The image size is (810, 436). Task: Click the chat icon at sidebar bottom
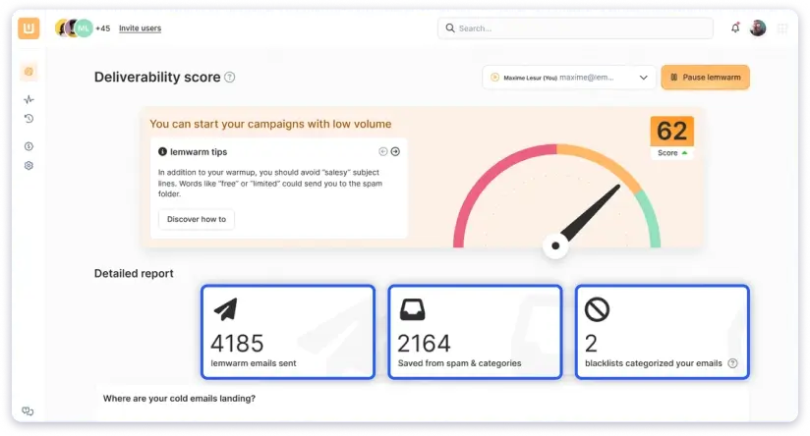(29, 410)
